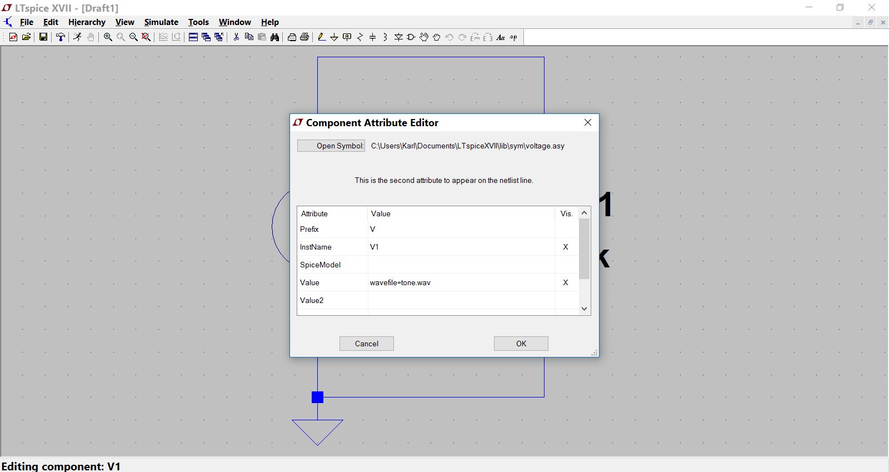Click the Rotate component icon

click(475, 37)
